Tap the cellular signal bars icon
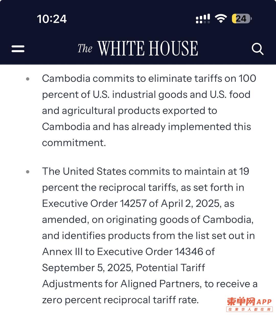 tap(203, 19)
